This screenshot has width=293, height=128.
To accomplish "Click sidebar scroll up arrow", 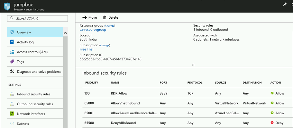I will (65, 33).
